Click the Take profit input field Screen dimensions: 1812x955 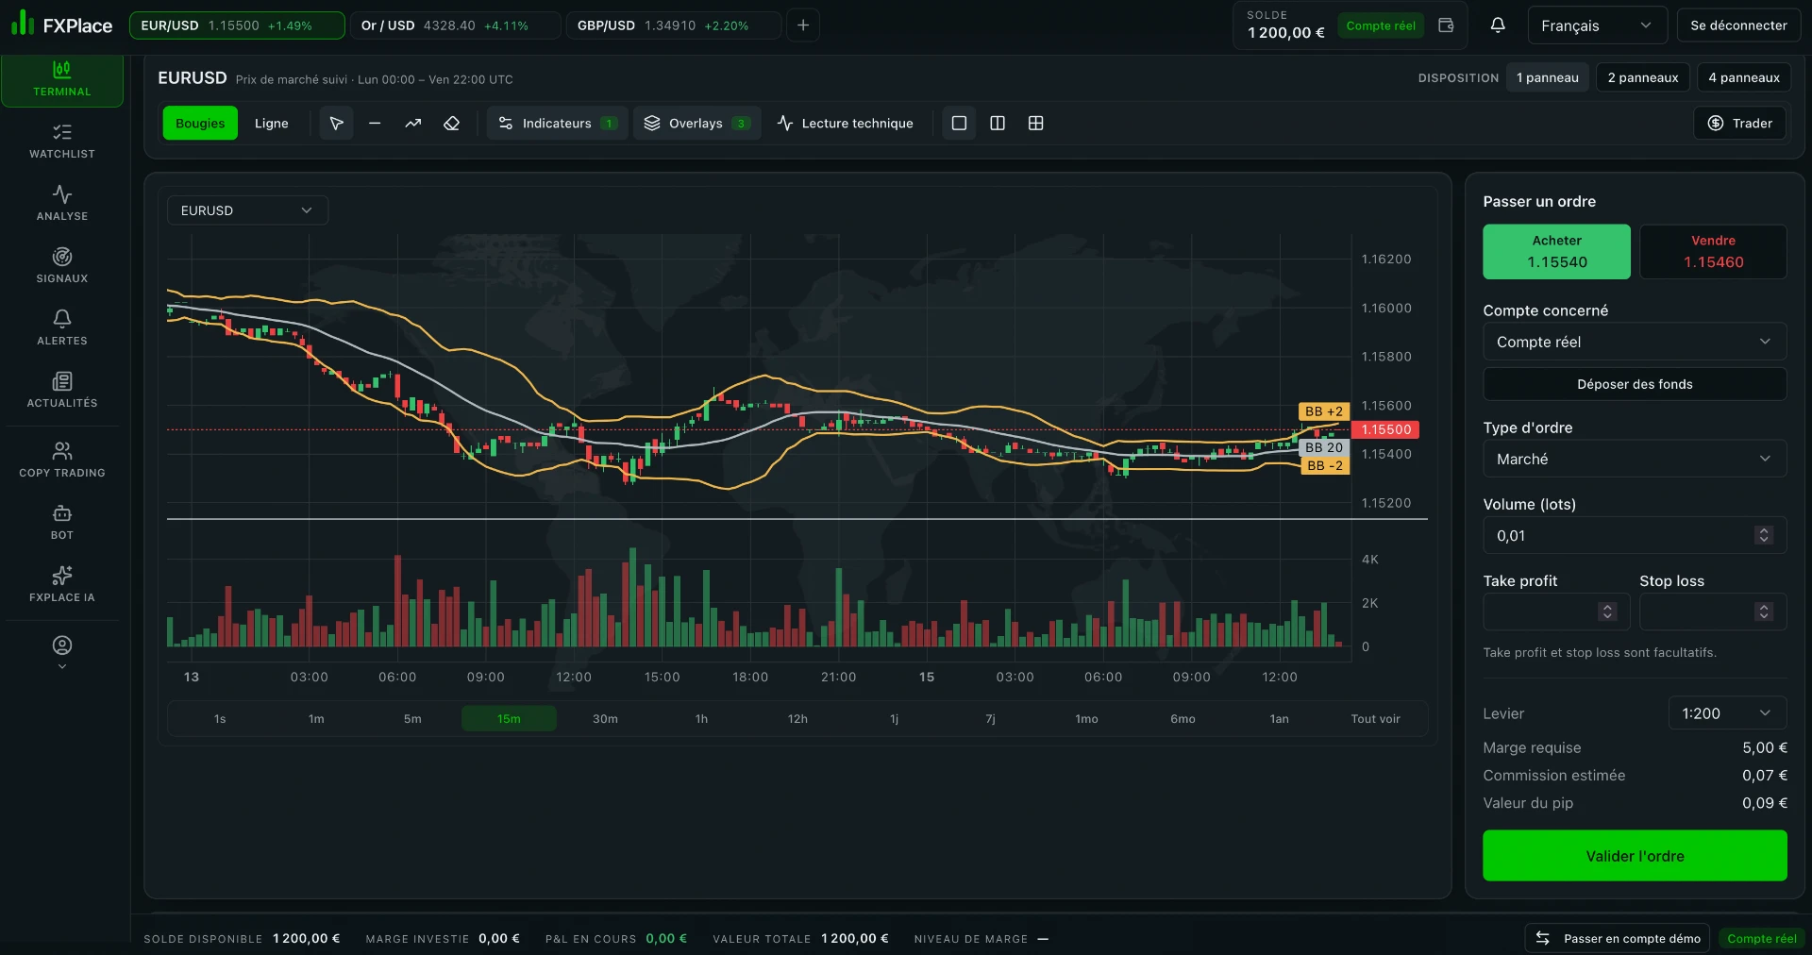tap(1556, 612)
